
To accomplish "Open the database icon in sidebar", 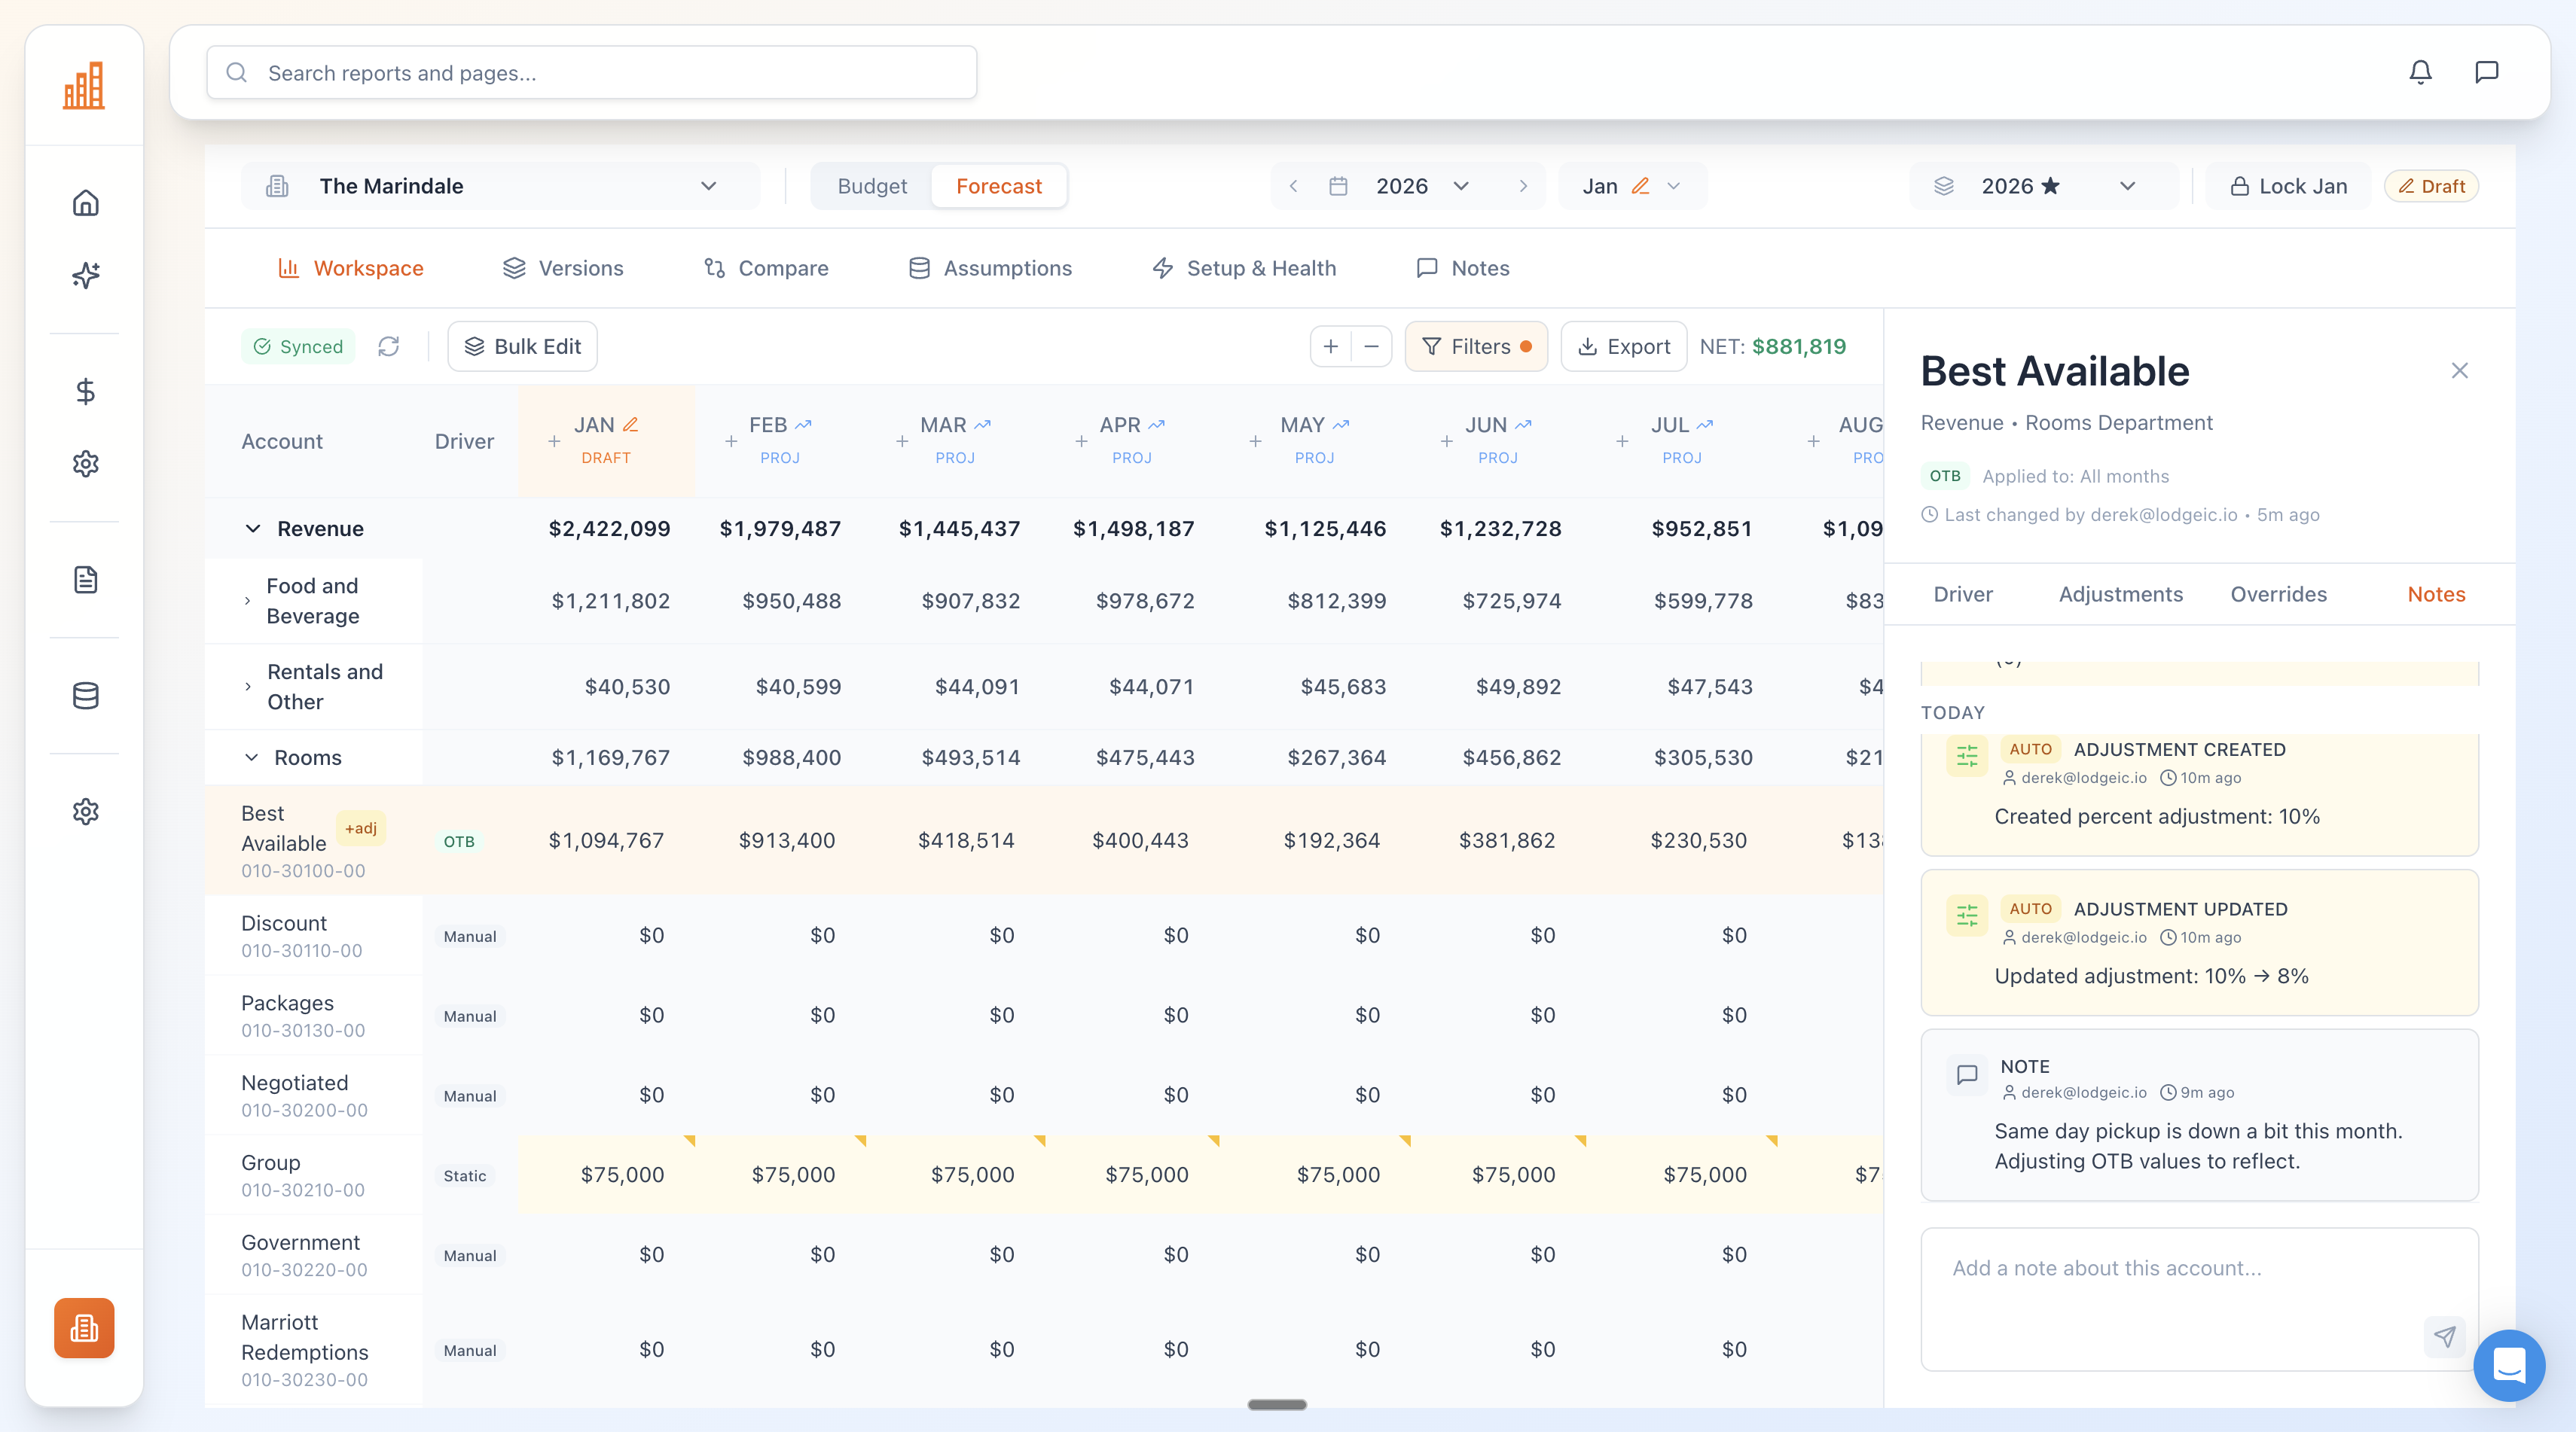I will pyautogui.click(x=86, y=696).
